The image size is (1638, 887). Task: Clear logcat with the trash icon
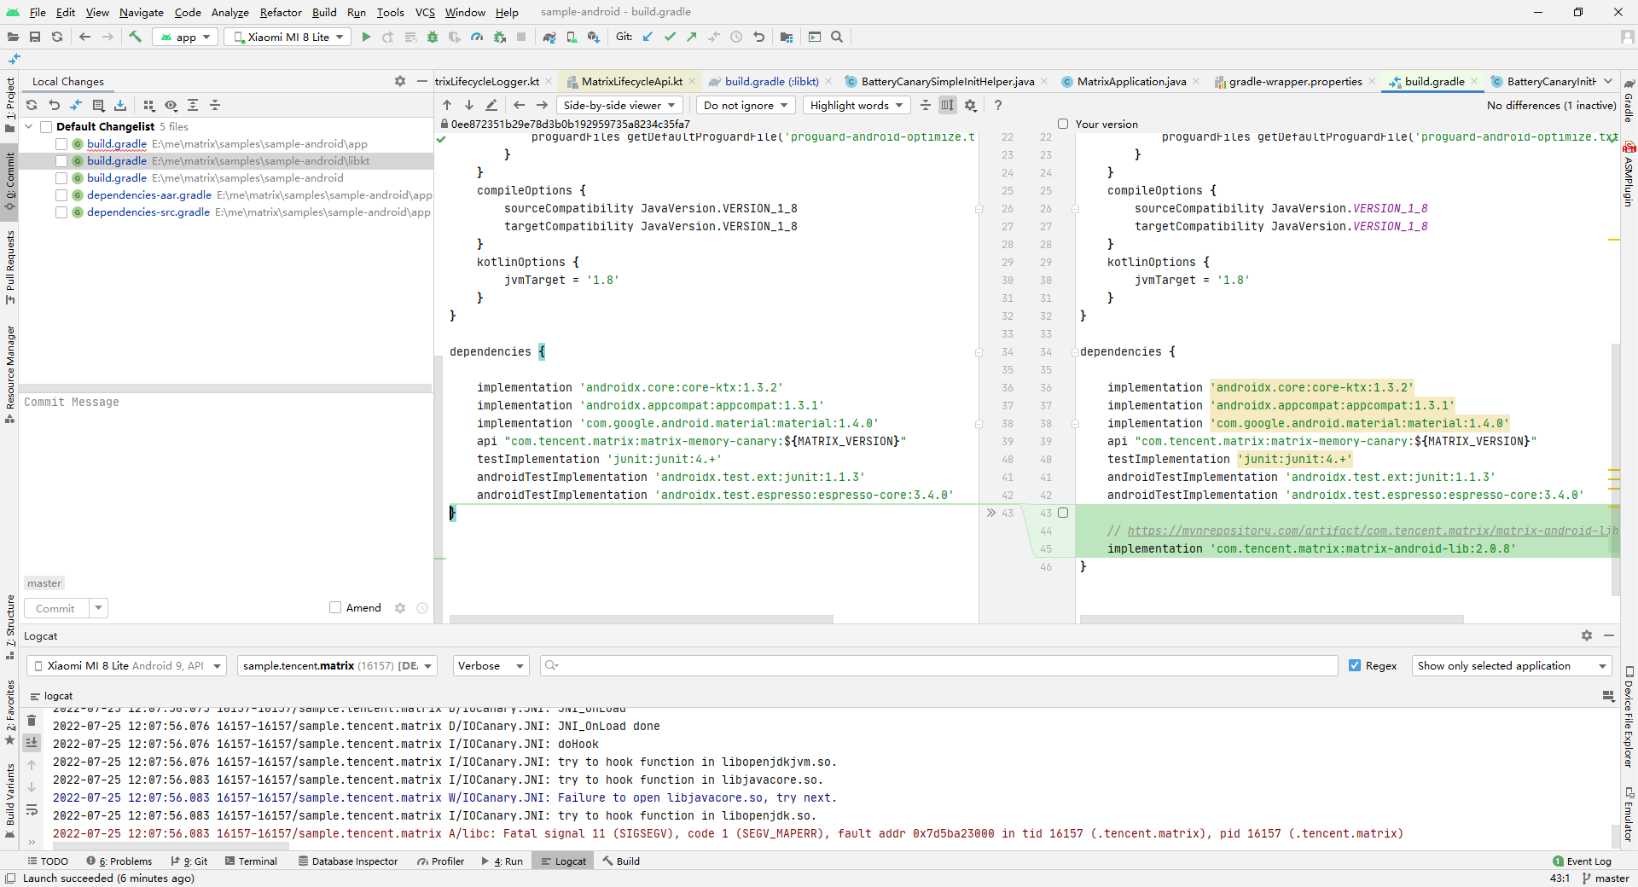pyautogui.click(x=32, y=721)
